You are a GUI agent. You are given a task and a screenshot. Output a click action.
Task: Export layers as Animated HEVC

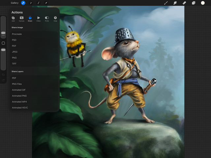34,108
